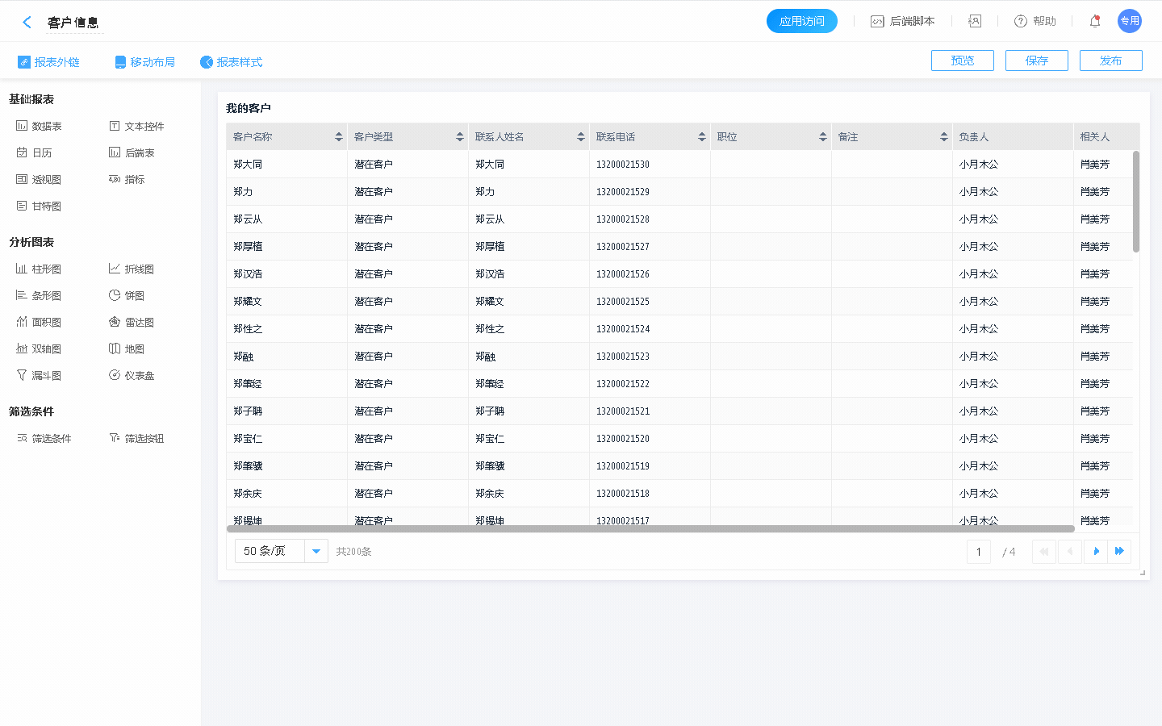The image size is (1162, 726).
Task: Click the horizontal scrollbar under the table
Action: click(650, 529)
